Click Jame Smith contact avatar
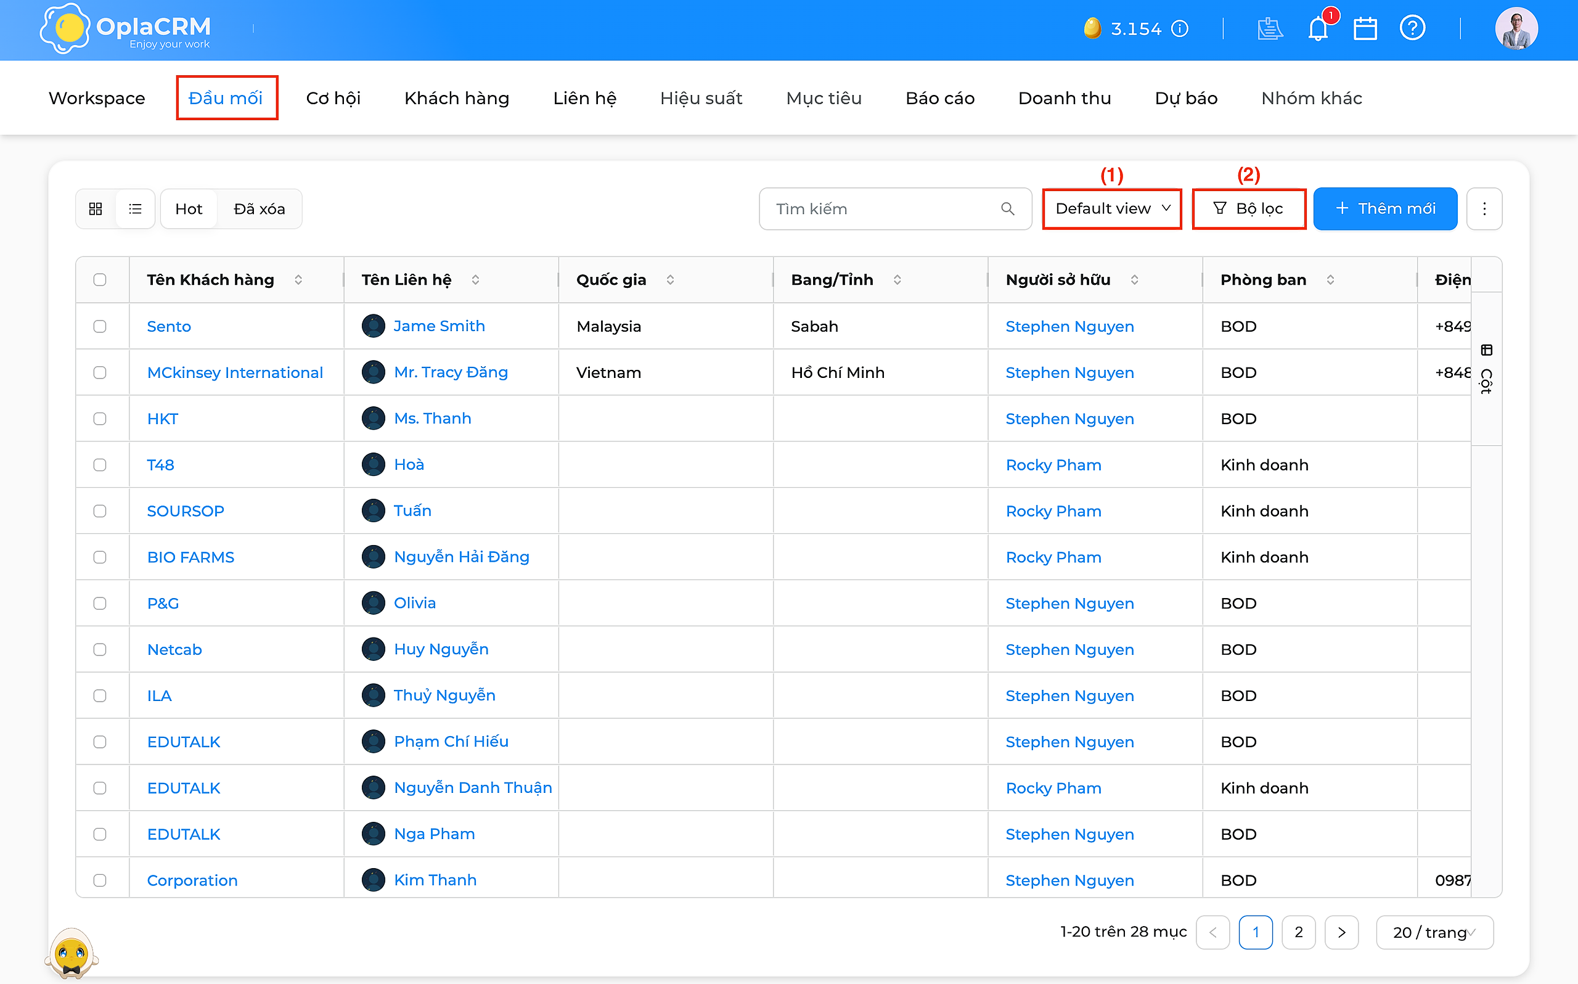The image size is (1578, 984). 374,326
